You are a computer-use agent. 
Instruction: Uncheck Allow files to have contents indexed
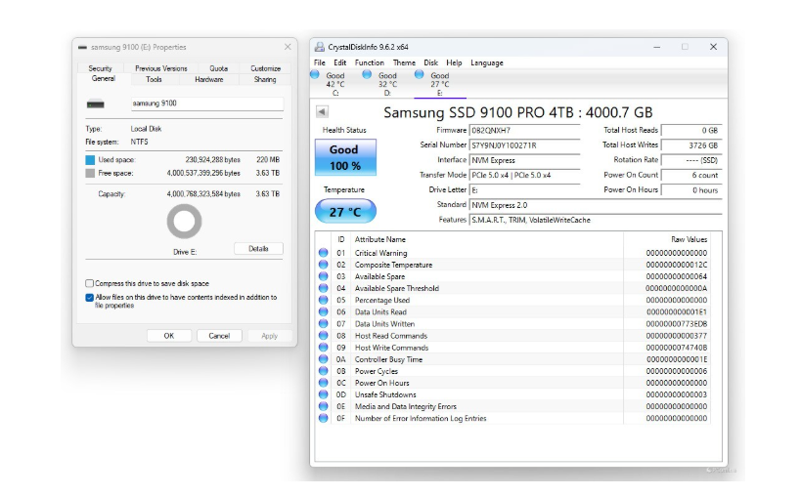point(90,297)
